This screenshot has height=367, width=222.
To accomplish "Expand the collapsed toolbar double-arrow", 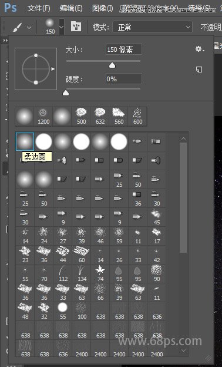I will (5, 41).
